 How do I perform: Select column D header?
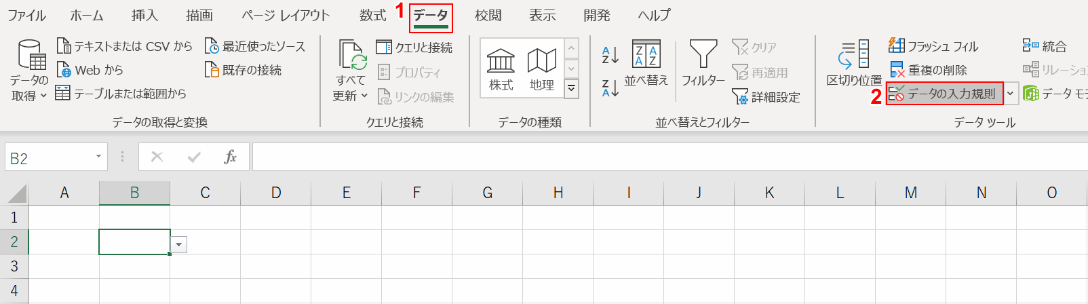[275, 193]
